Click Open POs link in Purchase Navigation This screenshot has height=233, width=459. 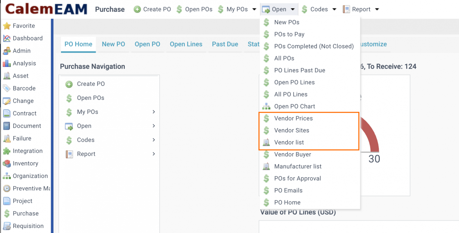tap(90, 98)
